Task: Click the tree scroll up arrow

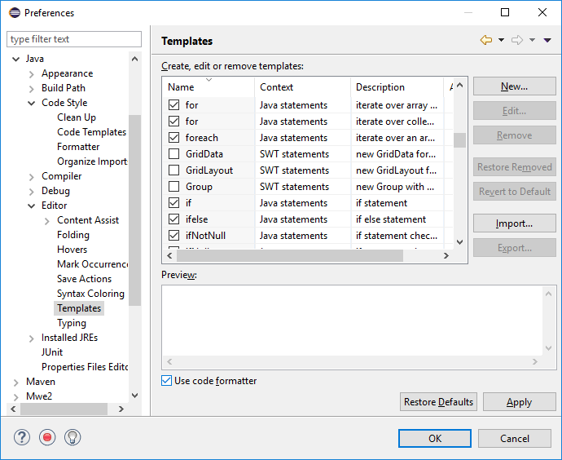Action: 134,59
